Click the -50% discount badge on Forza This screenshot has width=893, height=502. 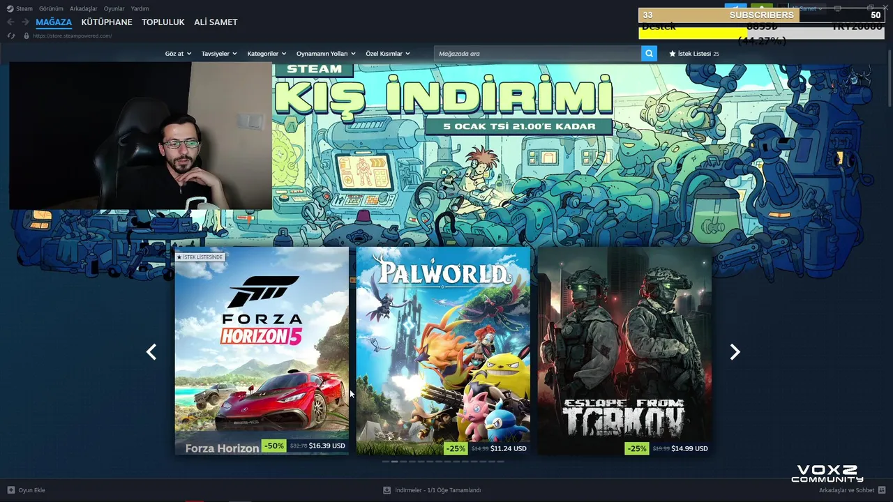[274, 446]
